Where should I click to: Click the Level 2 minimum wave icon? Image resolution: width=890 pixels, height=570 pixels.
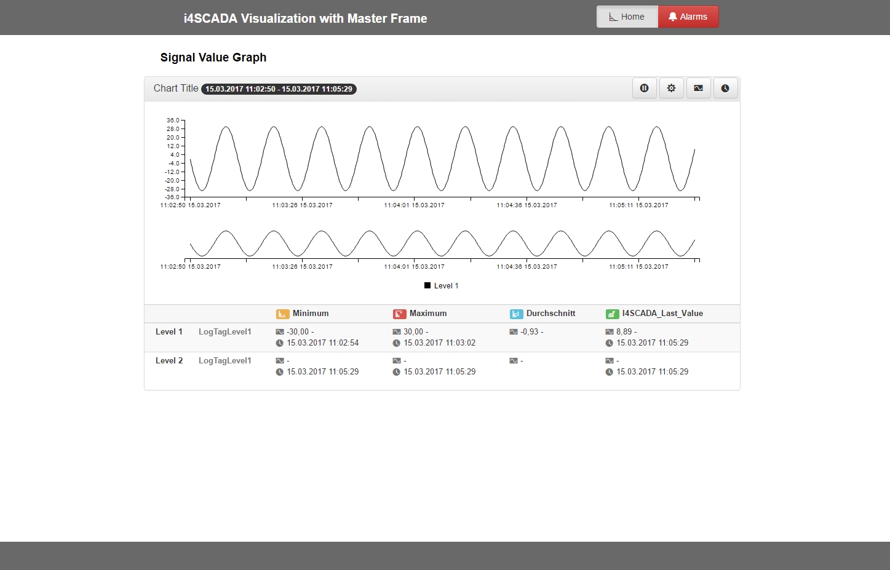(x=280, y=361)
